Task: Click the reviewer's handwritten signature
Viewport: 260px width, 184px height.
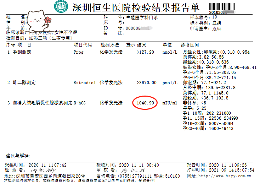Action: 132,170
